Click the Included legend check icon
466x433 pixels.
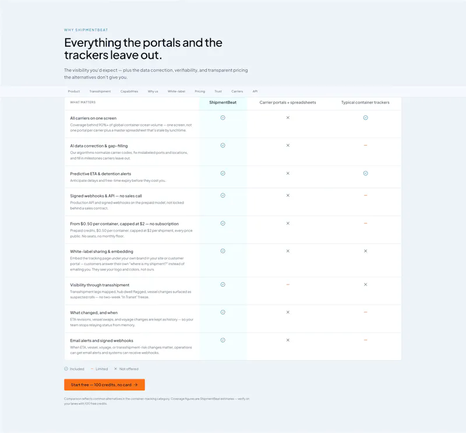coord(66,369)
